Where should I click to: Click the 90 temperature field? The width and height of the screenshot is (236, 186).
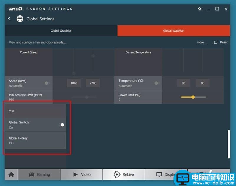[x=183, y=83]
